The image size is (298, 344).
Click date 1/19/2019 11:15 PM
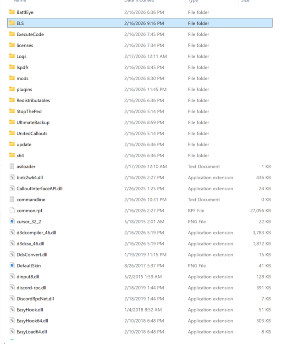[x=145, y=255]
